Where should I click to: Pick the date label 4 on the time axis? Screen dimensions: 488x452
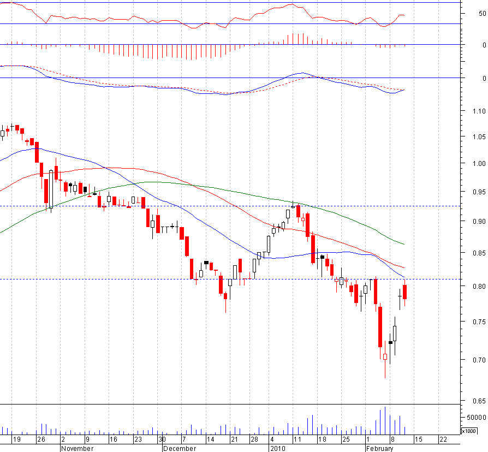pos(272,439)
